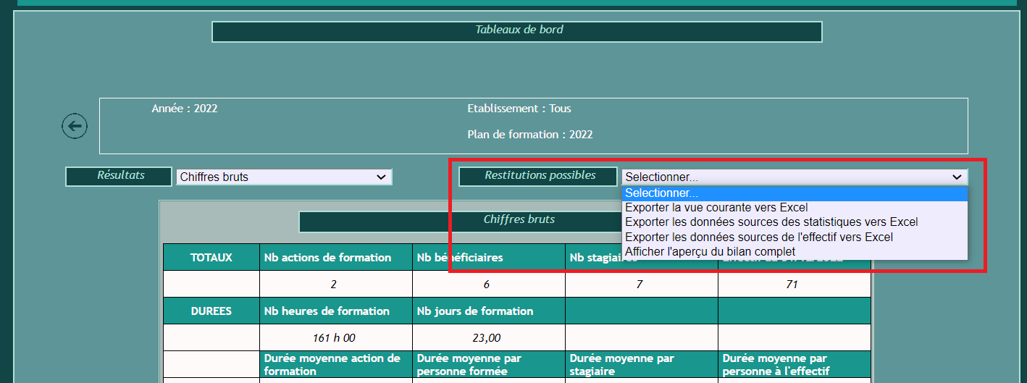Click the 'Tableaux de bord' title bar
The width and height of the screenshot is (1027, 383).
(x=517, y=31)
